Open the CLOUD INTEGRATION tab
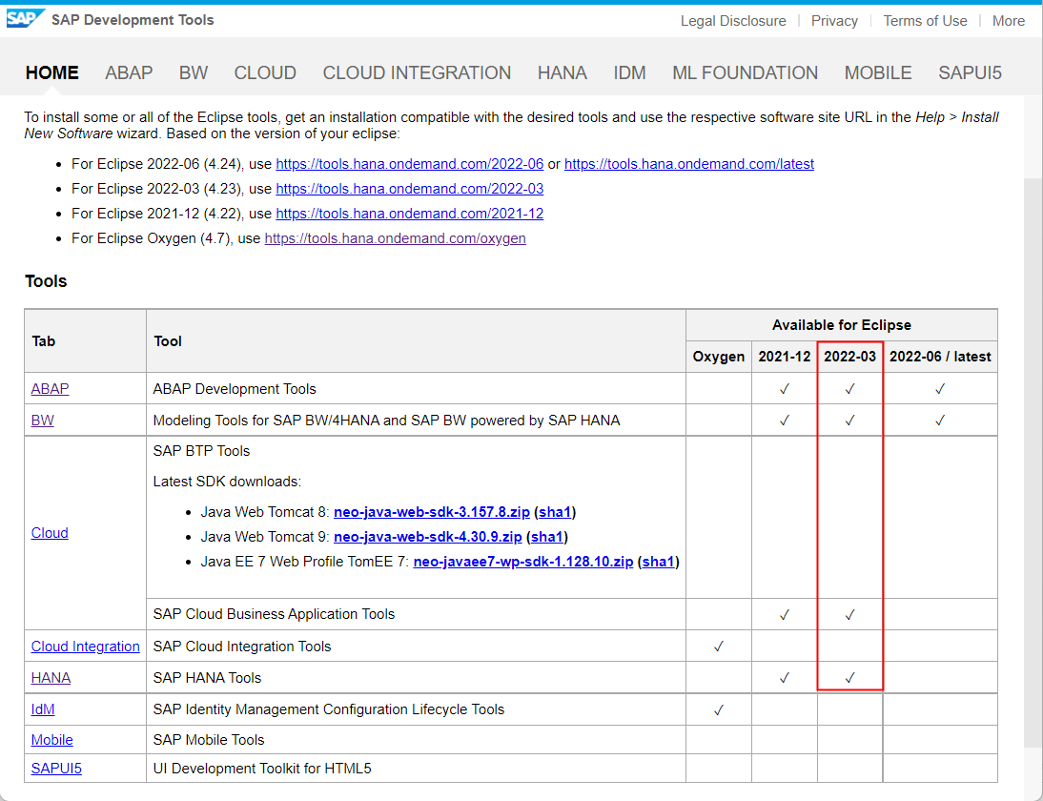 coord(417,72)
